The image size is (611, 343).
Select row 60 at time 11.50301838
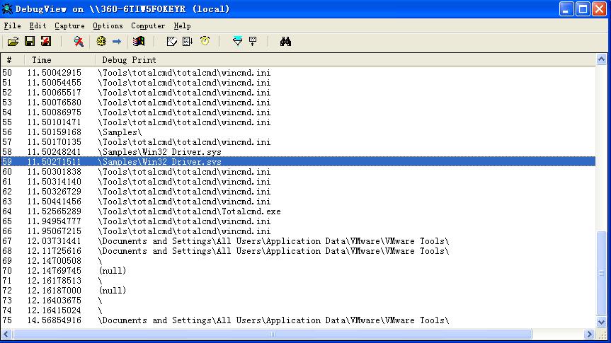(x=297, y=172)
